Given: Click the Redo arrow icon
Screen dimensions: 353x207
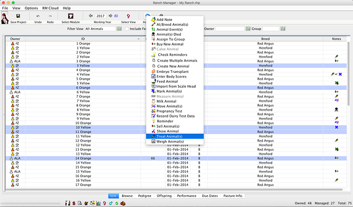Looking at the screenshot, I should pyautogui.click(x=50, y=16).
